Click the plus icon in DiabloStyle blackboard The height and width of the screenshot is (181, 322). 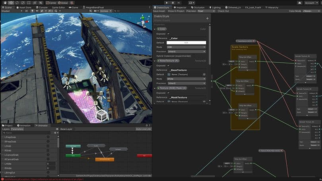pos(207,18)
